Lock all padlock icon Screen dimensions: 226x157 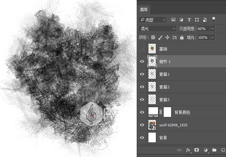click(x=182, y=37)
